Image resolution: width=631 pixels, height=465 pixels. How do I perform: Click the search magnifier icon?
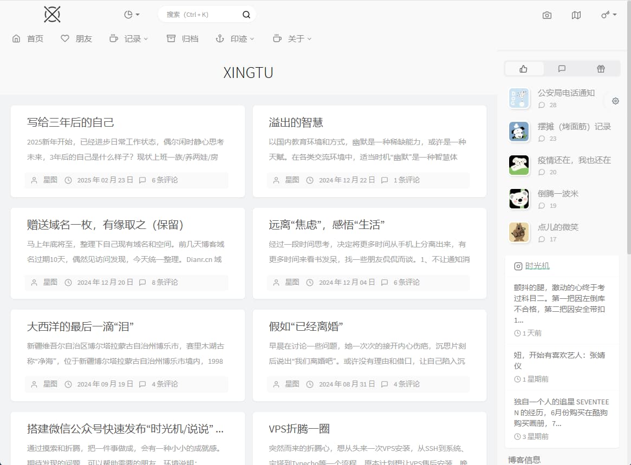click(x=246, y=14)
